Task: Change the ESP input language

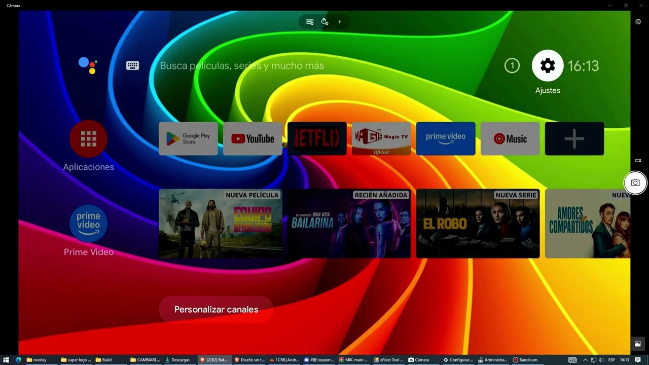Action: click(x=611, y=360)
